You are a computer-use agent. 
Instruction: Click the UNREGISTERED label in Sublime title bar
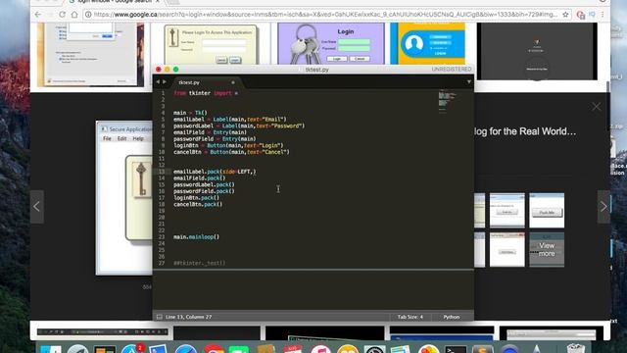point(452,70)
